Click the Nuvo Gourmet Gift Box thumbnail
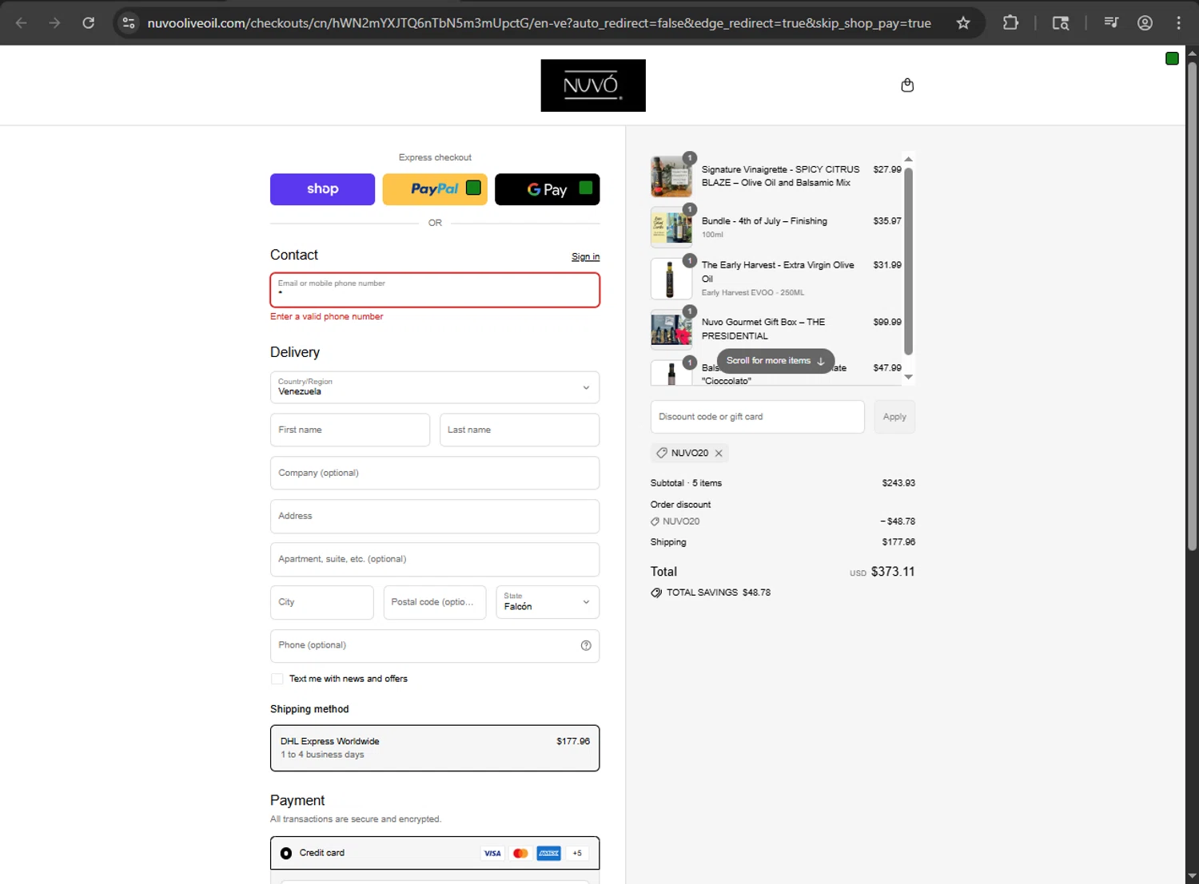Screen dimensions: 1199x884 coord(671,330)
